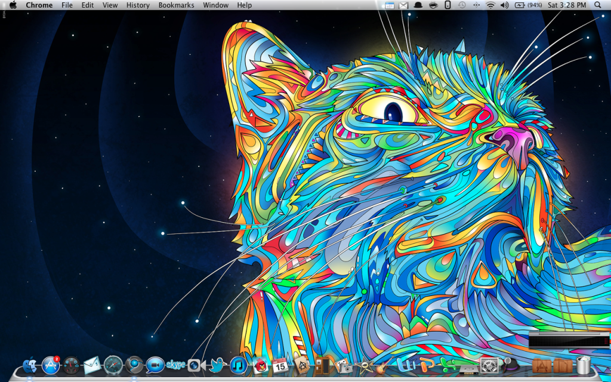
Task: Open the Applications folder stack
Action: (x=541, y=366)
